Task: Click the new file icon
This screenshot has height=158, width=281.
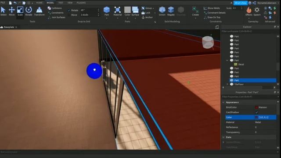Action: tap(11, 3)
